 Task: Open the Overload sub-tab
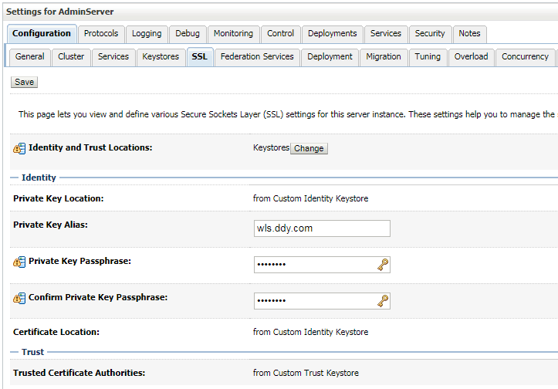[471, 57]
